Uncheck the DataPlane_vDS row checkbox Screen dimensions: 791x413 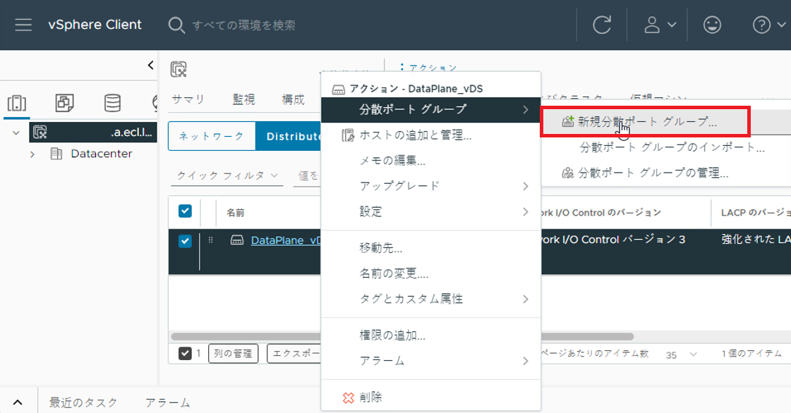pos(185,241)
